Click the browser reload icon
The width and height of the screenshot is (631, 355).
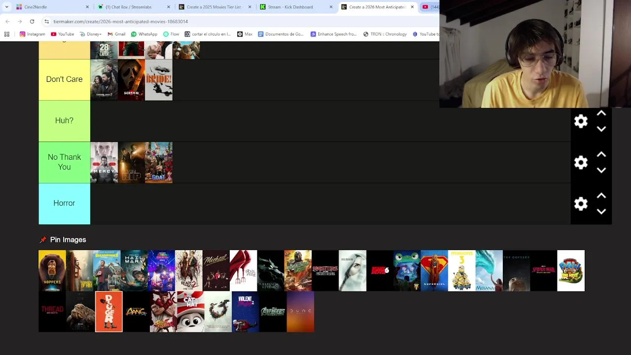pos(32,22)
